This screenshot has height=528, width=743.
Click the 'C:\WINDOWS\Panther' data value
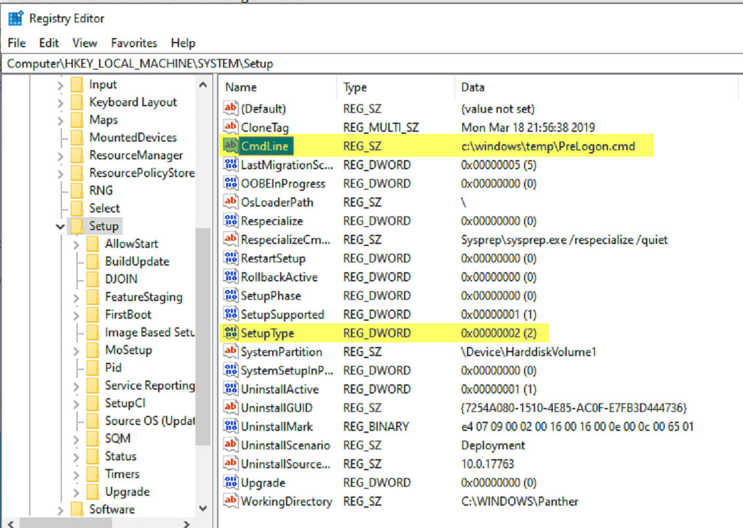[519, 502]
